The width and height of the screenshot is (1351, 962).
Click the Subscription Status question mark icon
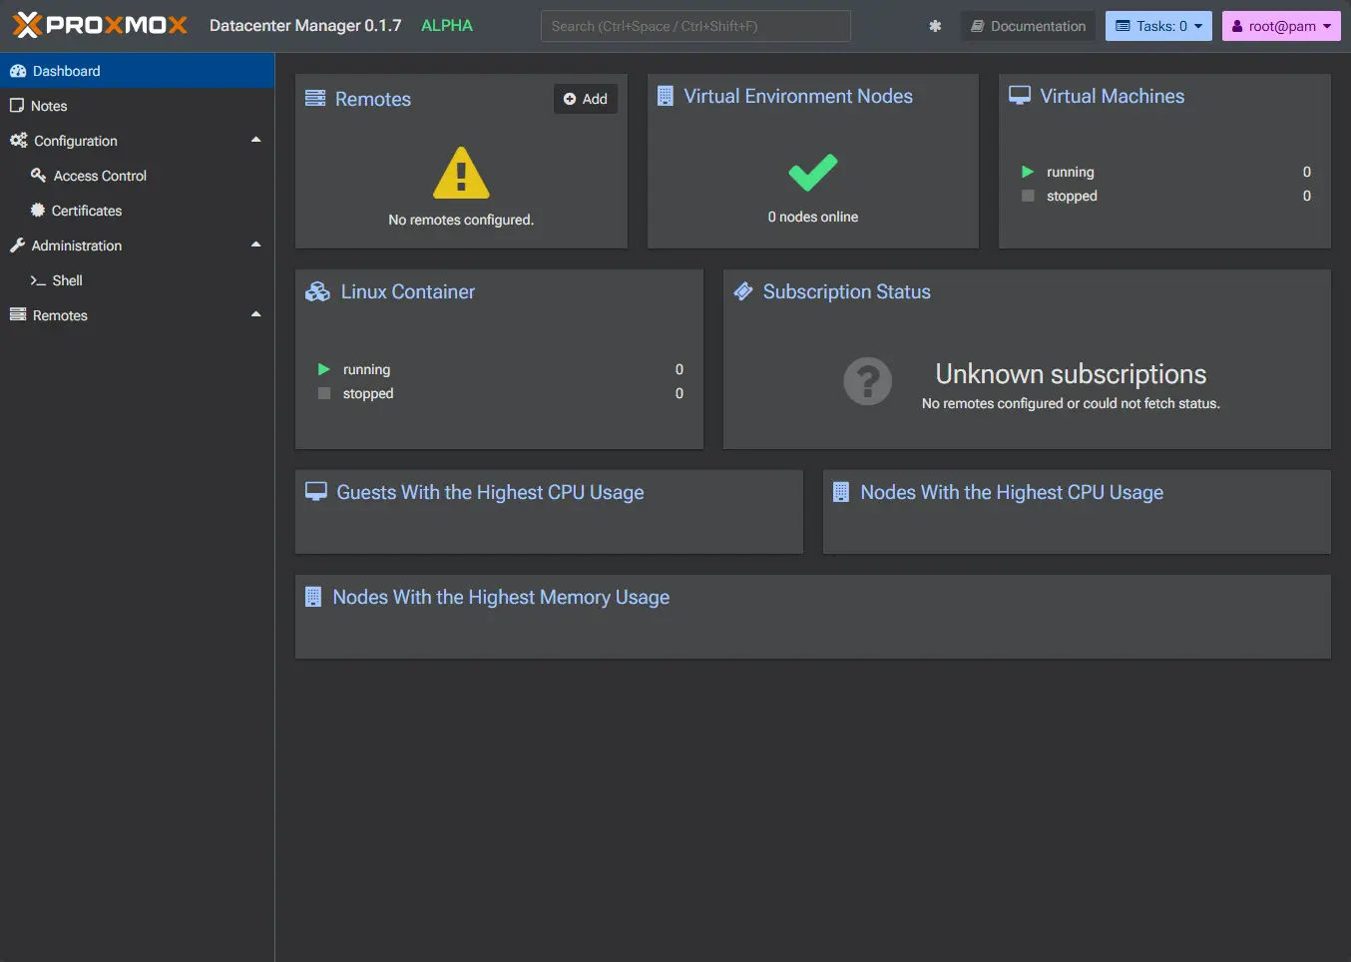click(867, 381)
